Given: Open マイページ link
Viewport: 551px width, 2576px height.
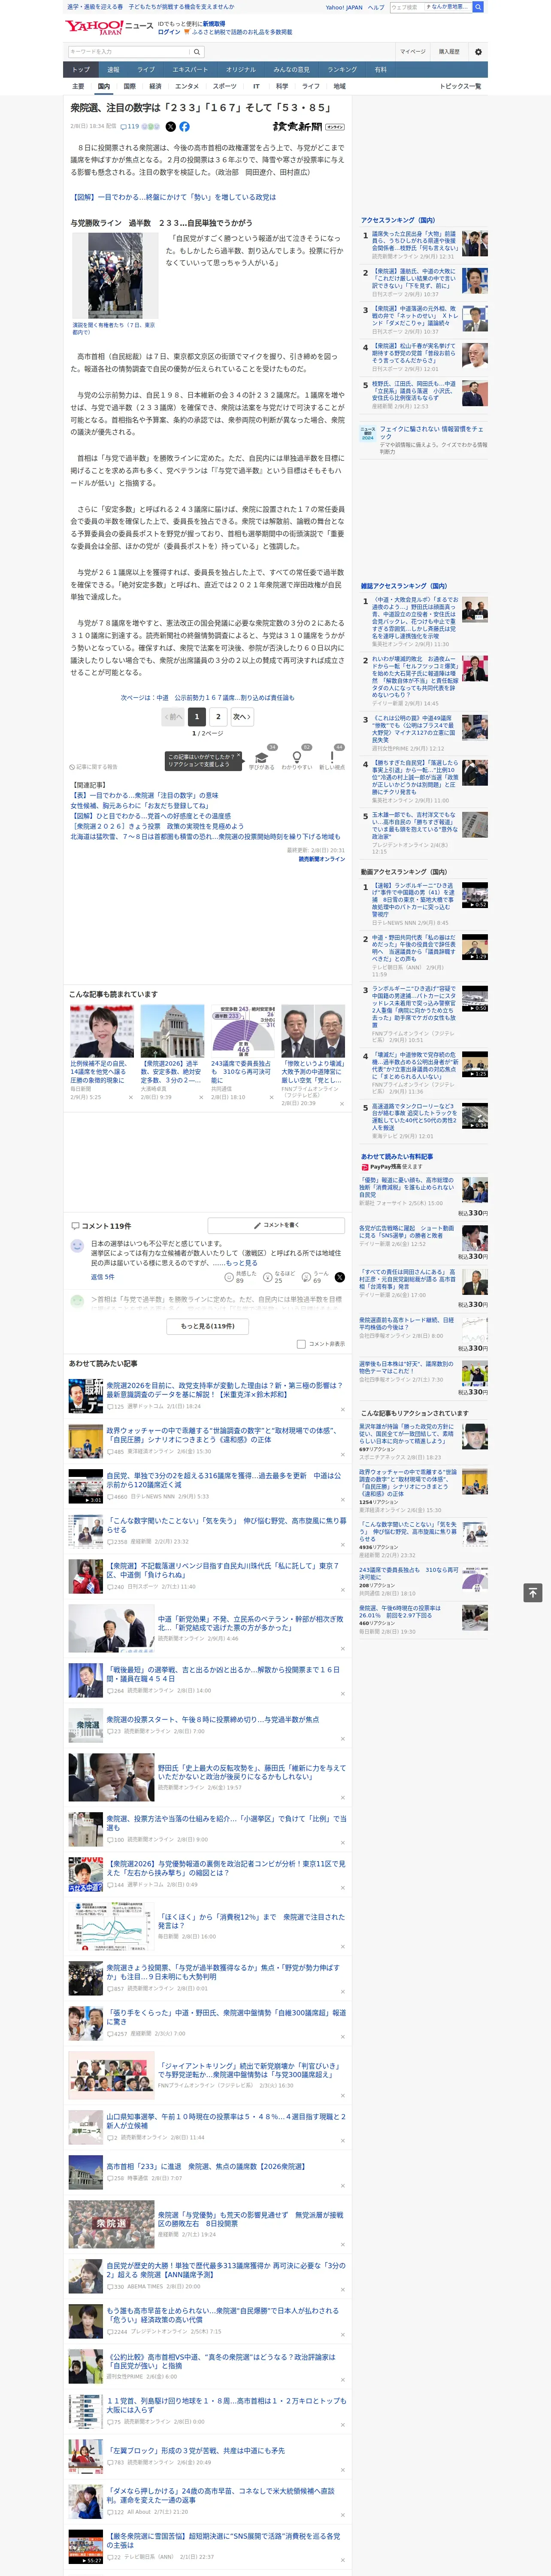Looking at the screenshot, I should pyautogui.click(x=412, y=52).
